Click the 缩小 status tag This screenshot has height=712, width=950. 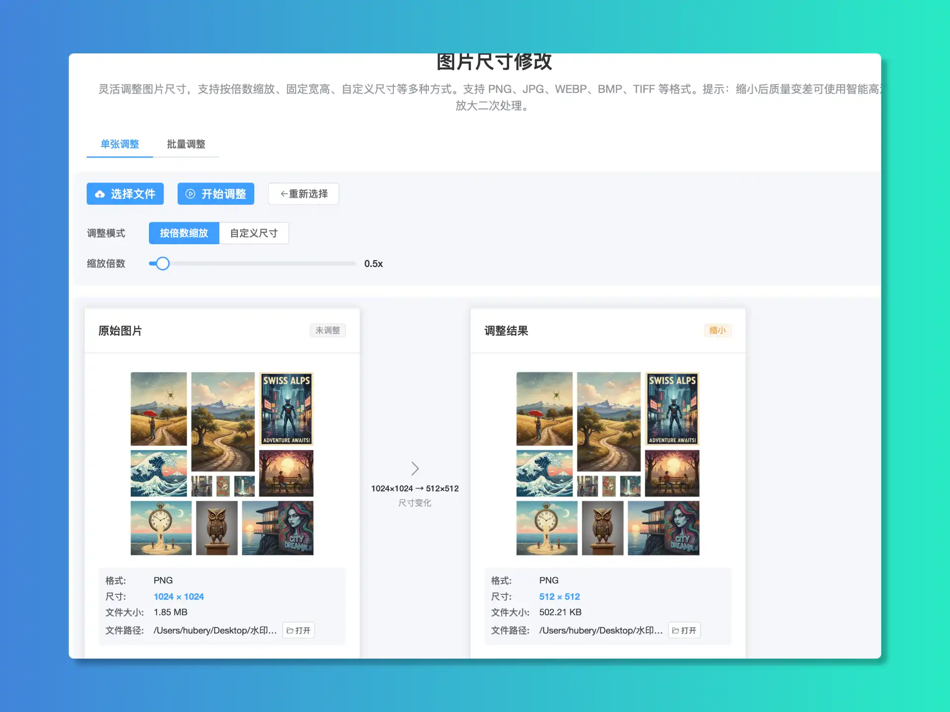[717, 330]
